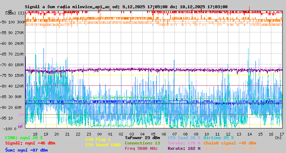Click the red Signál legend entry

pos(30,143)
